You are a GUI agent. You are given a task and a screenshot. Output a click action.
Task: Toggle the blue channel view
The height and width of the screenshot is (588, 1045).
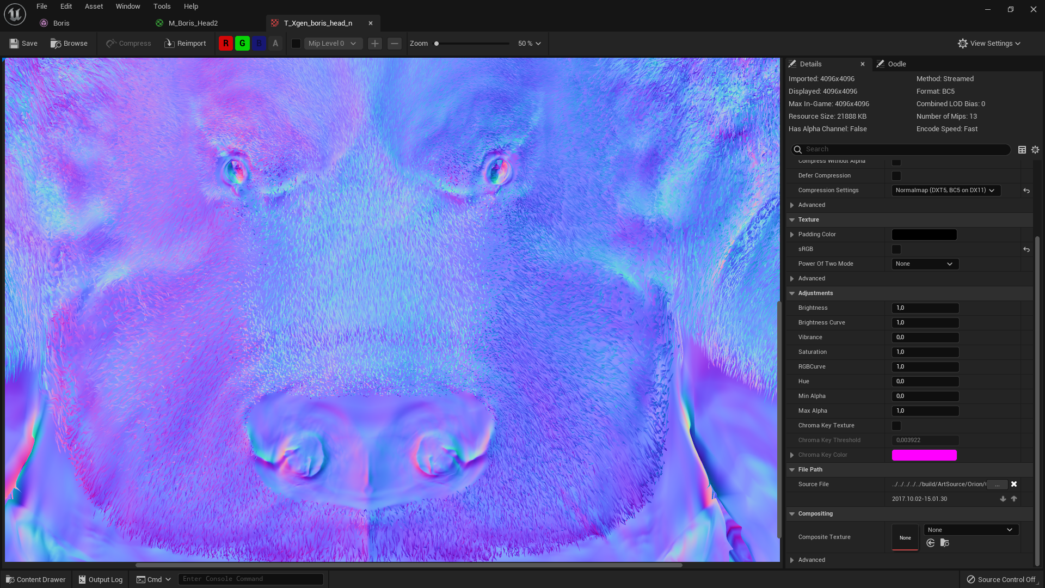259,44
